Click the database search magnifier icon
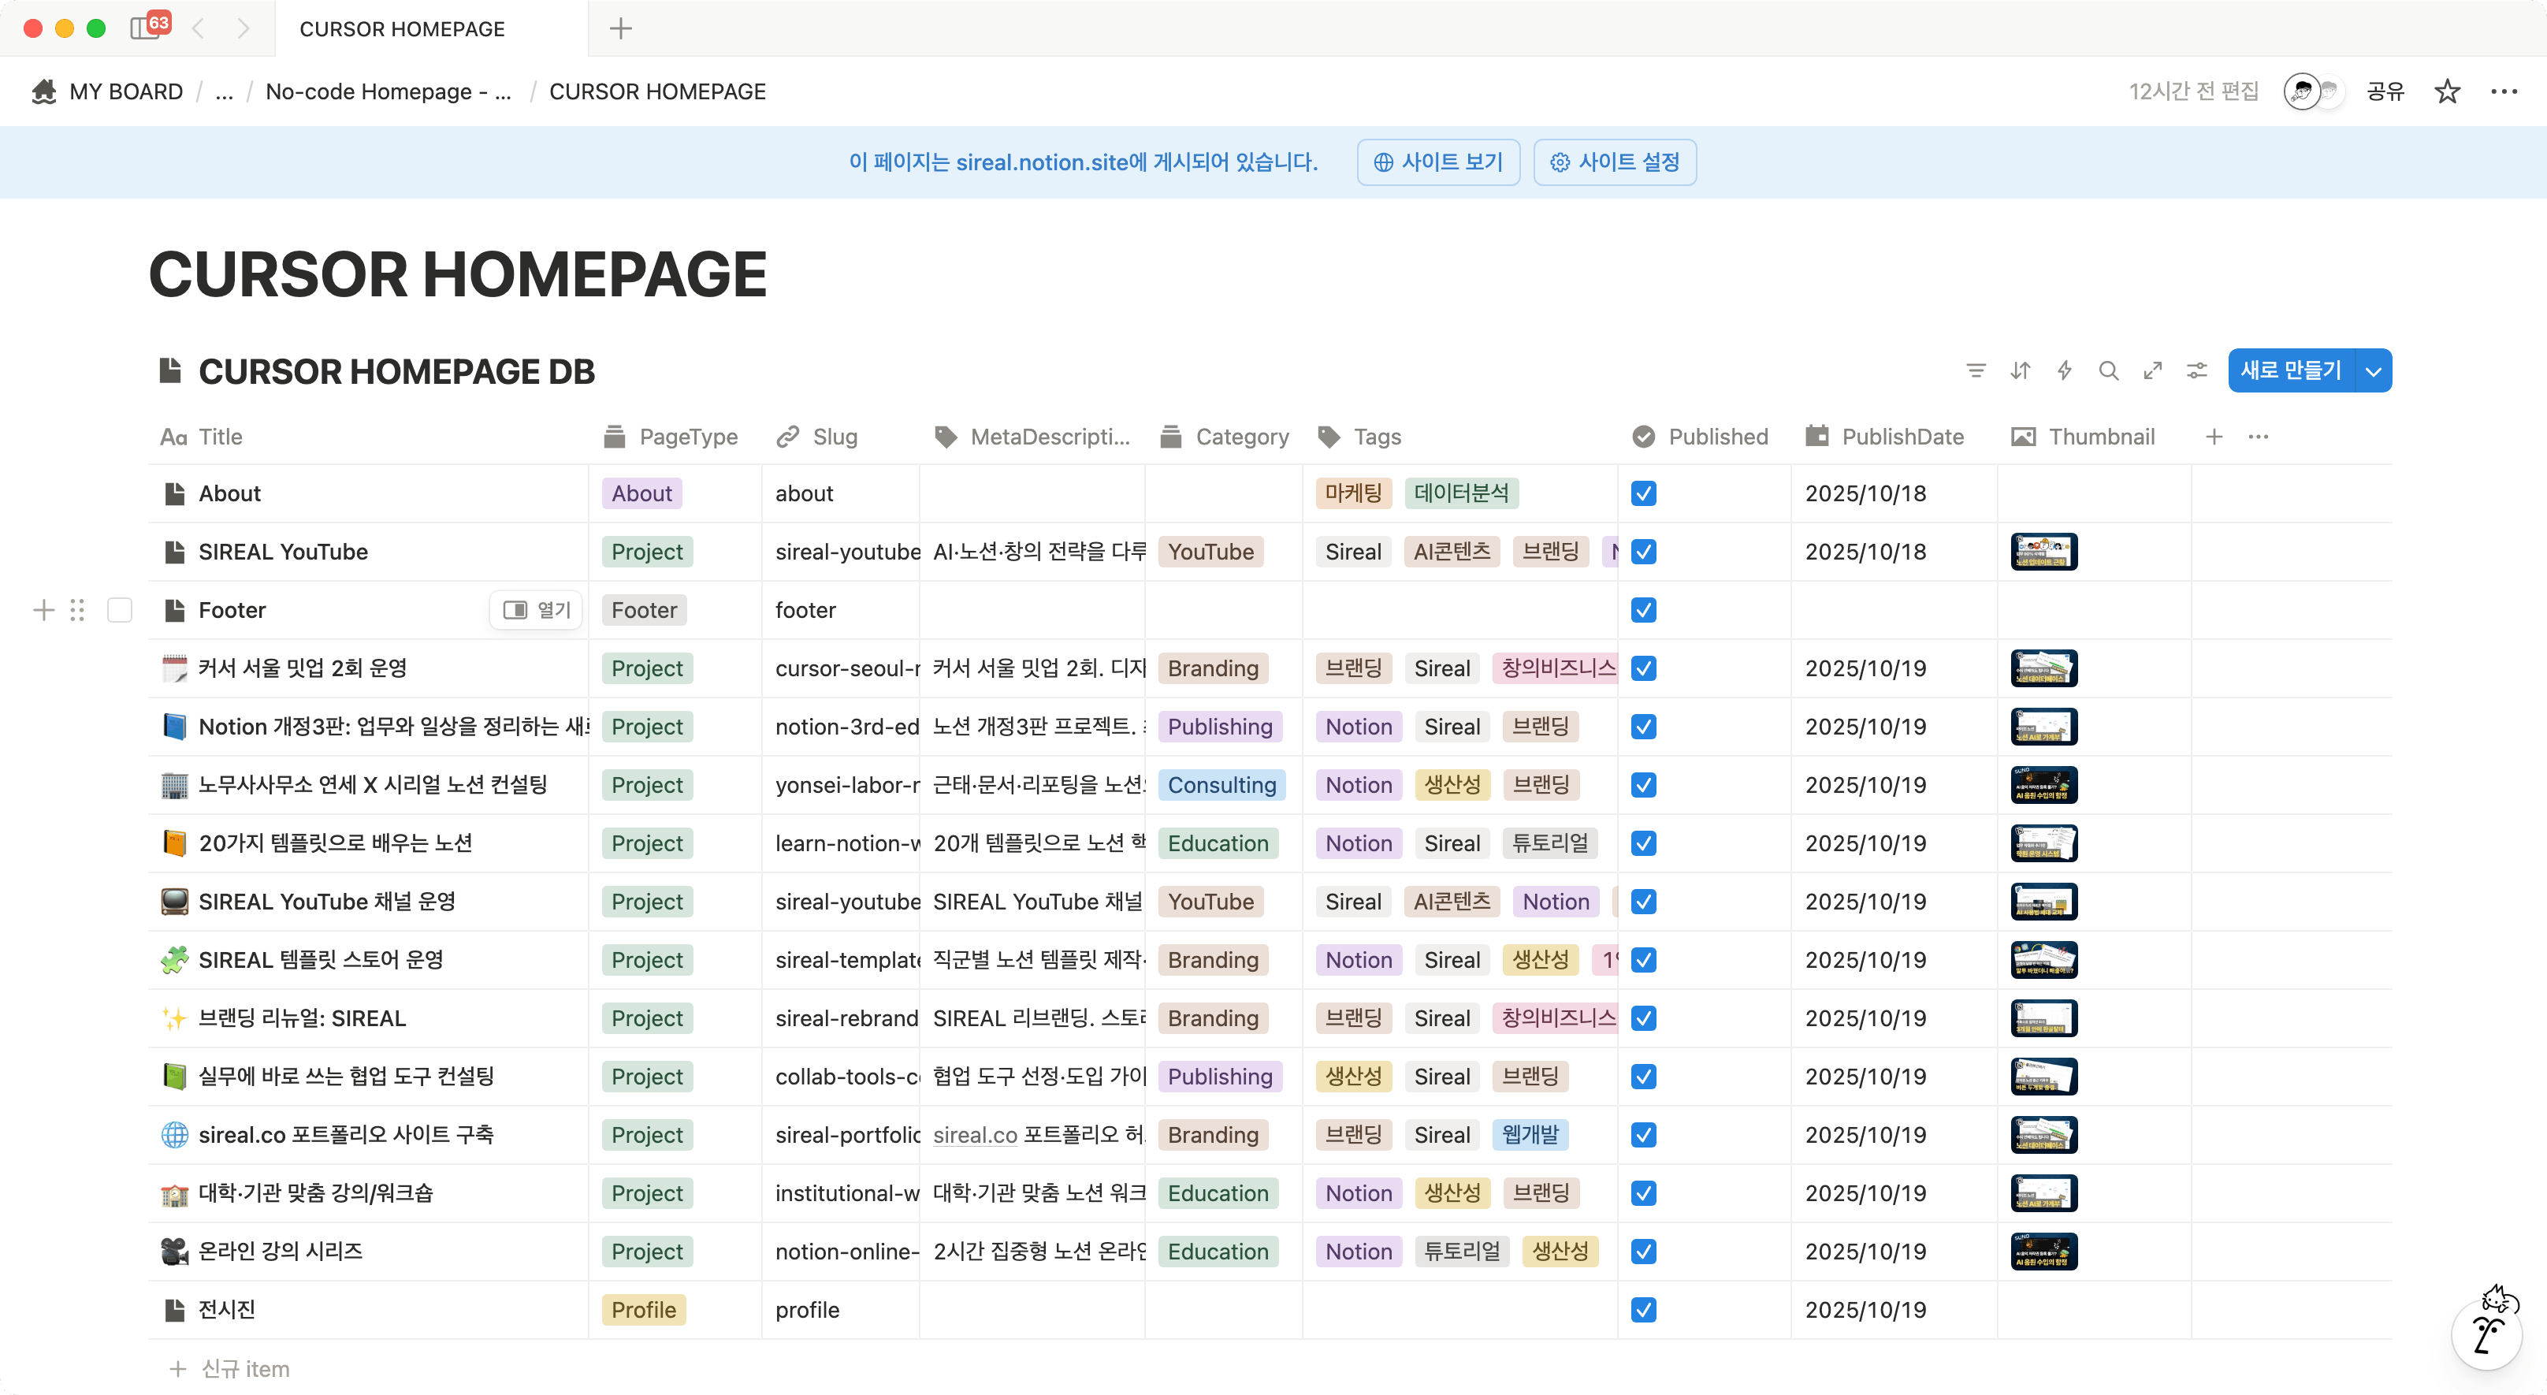2547x1395 pixels. pos(2108,370)
